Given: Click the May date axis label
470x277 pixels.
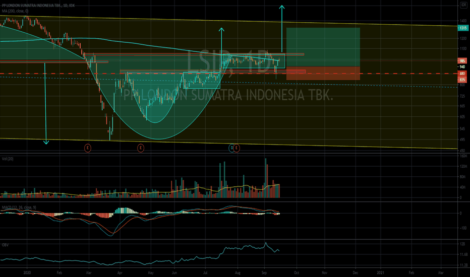Looking at the screenshot, I should [151, 273].
